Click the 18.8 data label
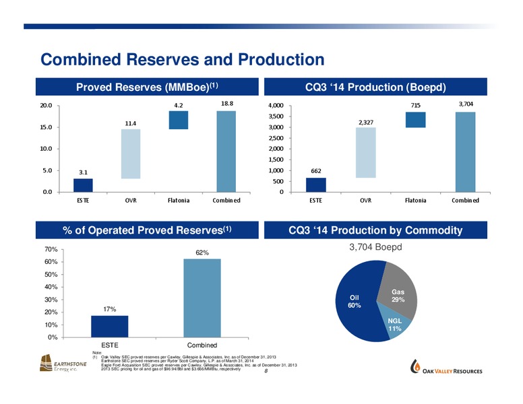 (227, 104)
